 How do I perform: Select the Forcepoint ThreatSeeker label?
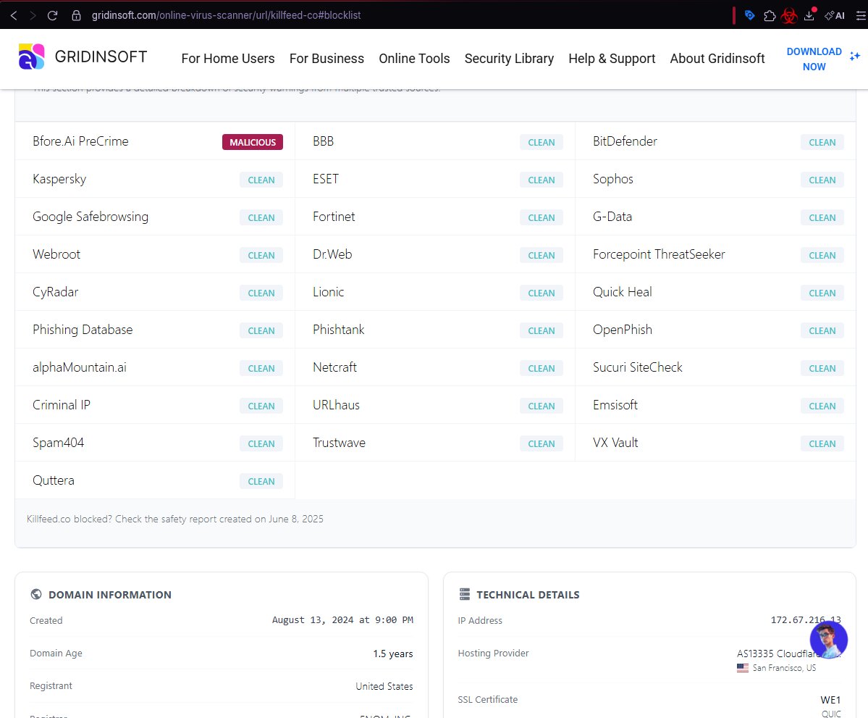coord(659,254)
